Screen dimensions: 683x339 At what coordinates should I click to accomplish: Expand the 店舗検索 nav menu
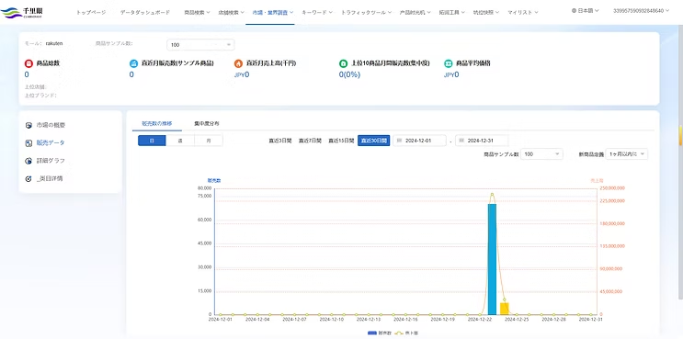232,13
